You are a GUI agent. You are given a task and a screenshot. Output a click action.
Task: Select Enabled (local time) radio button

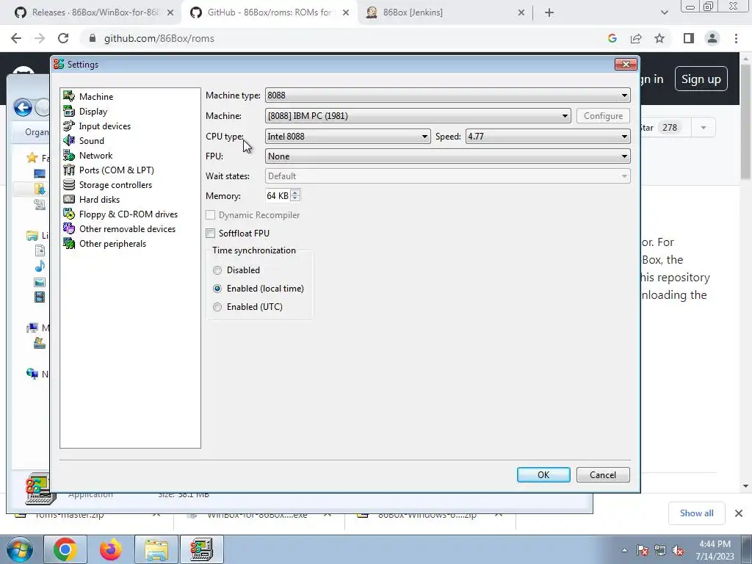(217, 289)
